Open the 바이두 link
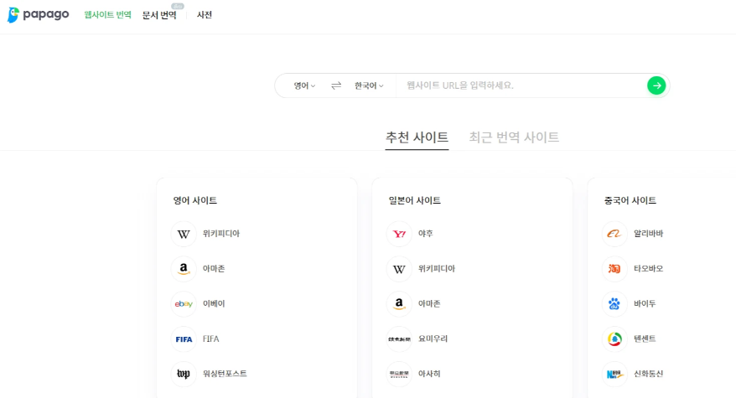This screenshot has width=736, height=398. click(x=645, y=303)
